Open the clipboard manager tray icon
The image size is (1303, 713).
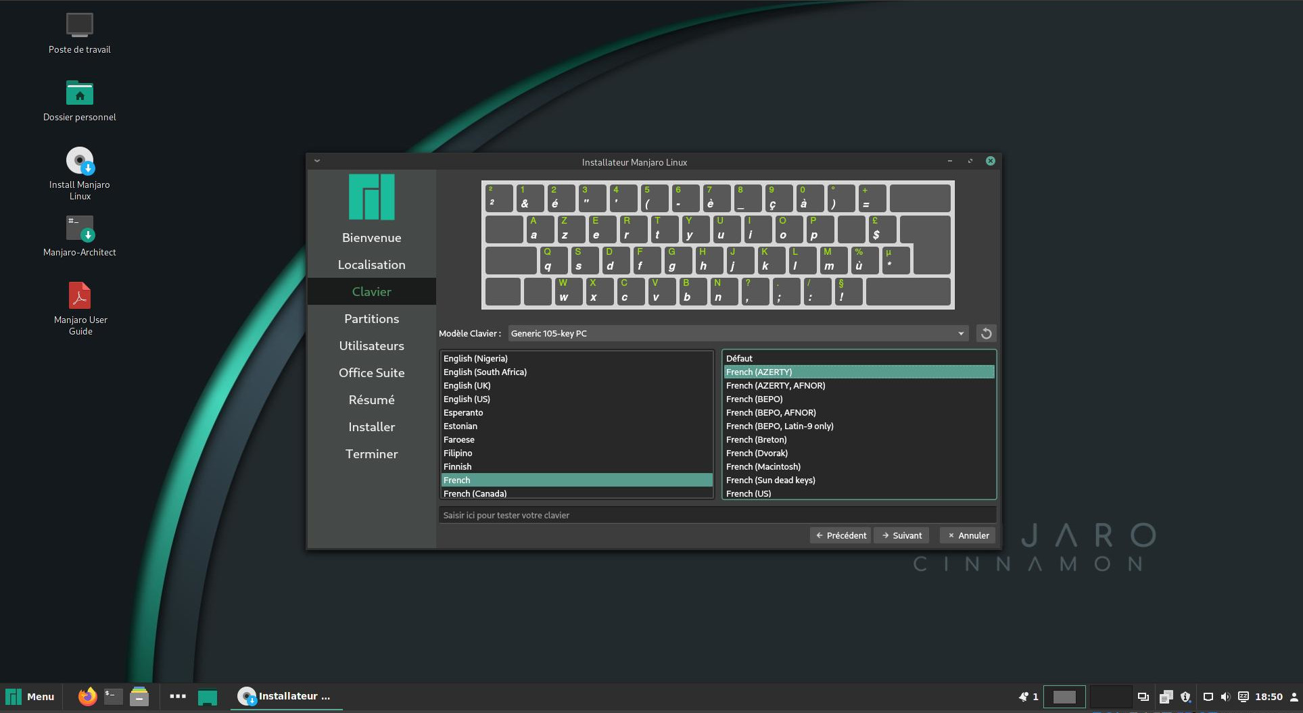tap(1166, 697)
